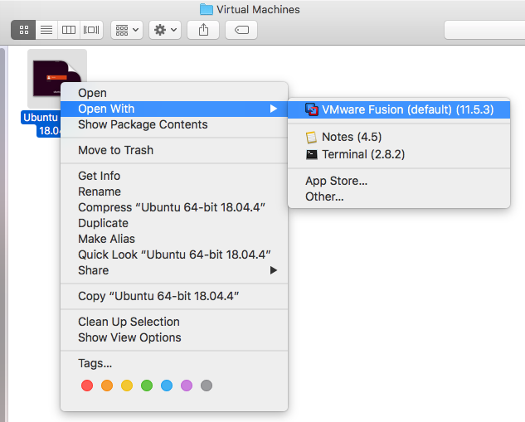Choose Show Package Contents
The image size is (525, 422).
174,124
